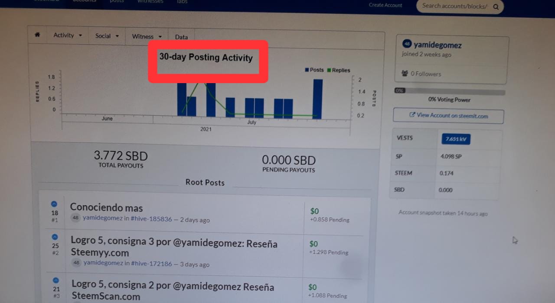Viewport: 555px width, 303px height.
Task: Select the STEEM 0.174 value
Action: coord(447,173)
